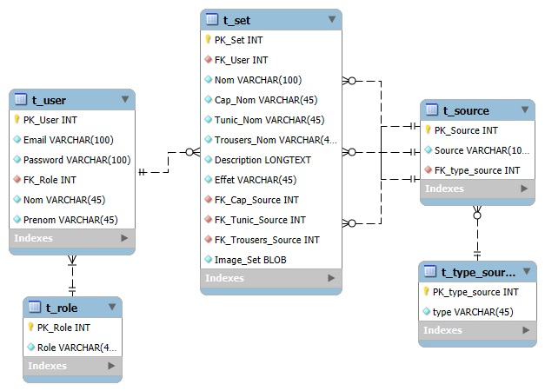The image size is (545, 391).
Task: Click the FK_Trousers_Source red diamond icon
Action: [209, 239]
